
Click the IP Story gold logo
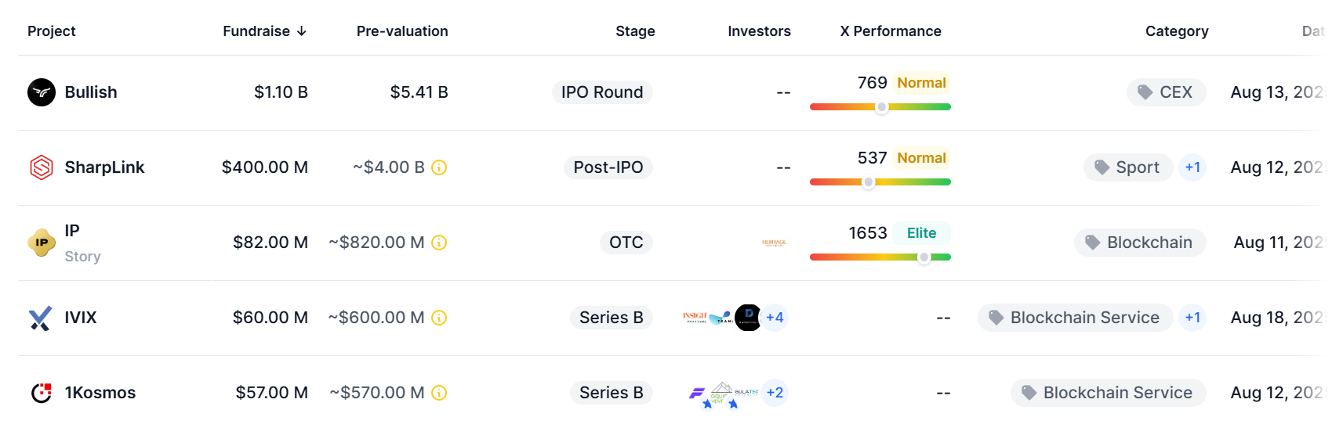point(42,243)
